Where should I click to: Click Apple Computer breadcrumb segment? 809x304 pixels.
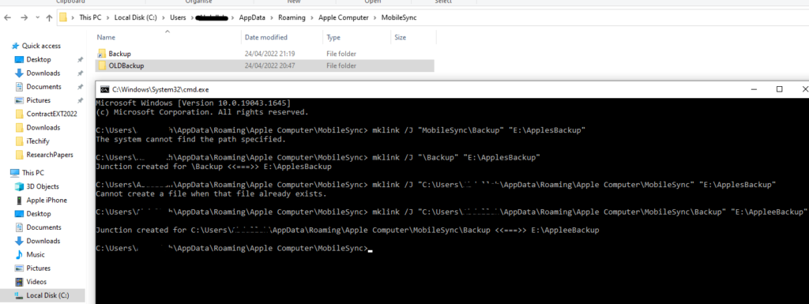(x=343, y=17)
